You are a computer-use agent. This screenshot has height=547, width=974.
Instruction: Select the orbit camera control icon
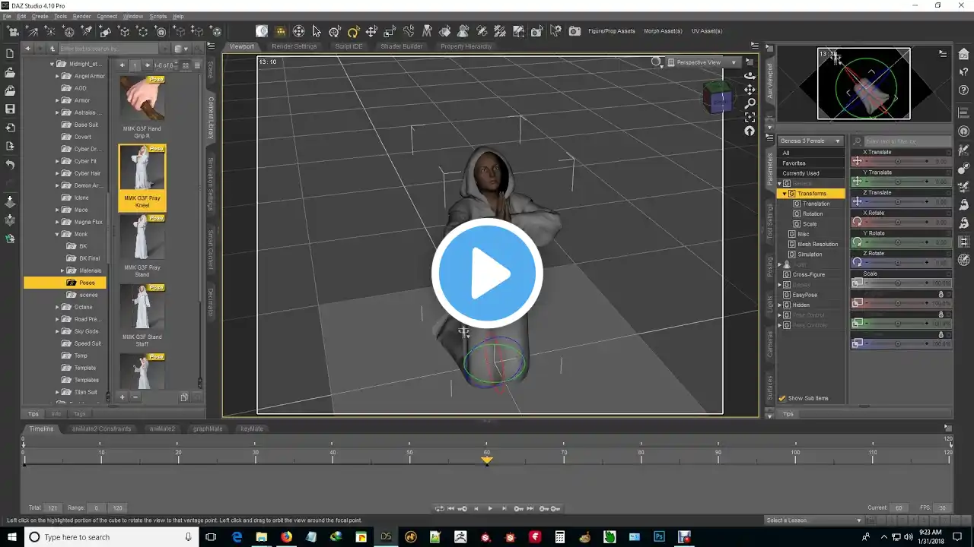[x=750, y=75]
